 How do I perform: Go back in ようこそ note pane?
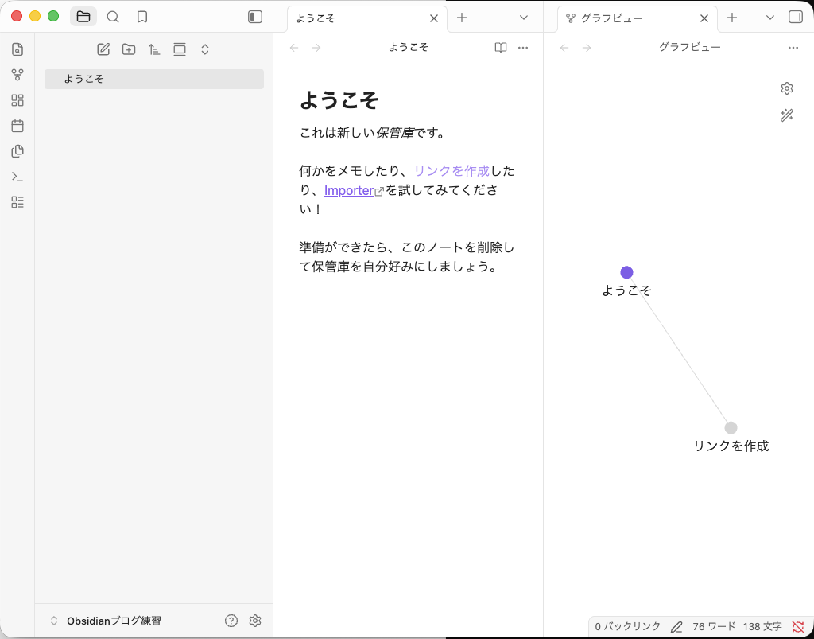click(x=294, y=48)
